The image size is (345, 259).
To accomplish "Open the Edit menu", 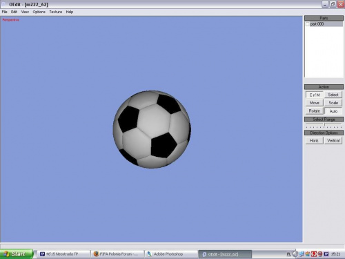I will [x=14, y=12].
